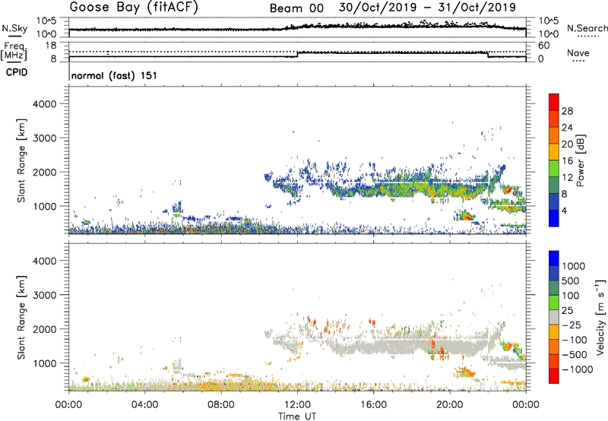608x421 pixels.
Task: Click the '4000' tick of the power panel
Action: coord(45,104)
